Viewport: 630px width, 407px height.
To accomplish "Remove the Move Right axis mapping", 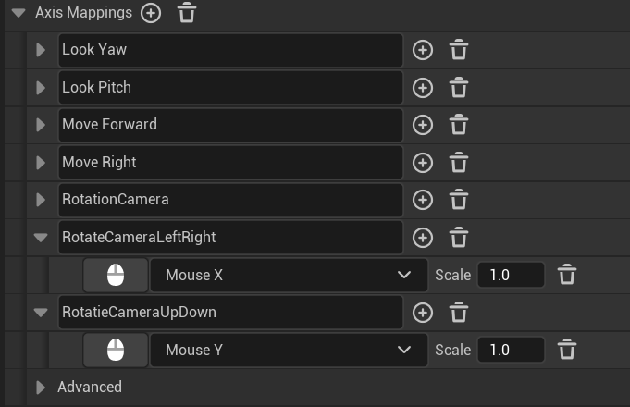I will 459,163.
